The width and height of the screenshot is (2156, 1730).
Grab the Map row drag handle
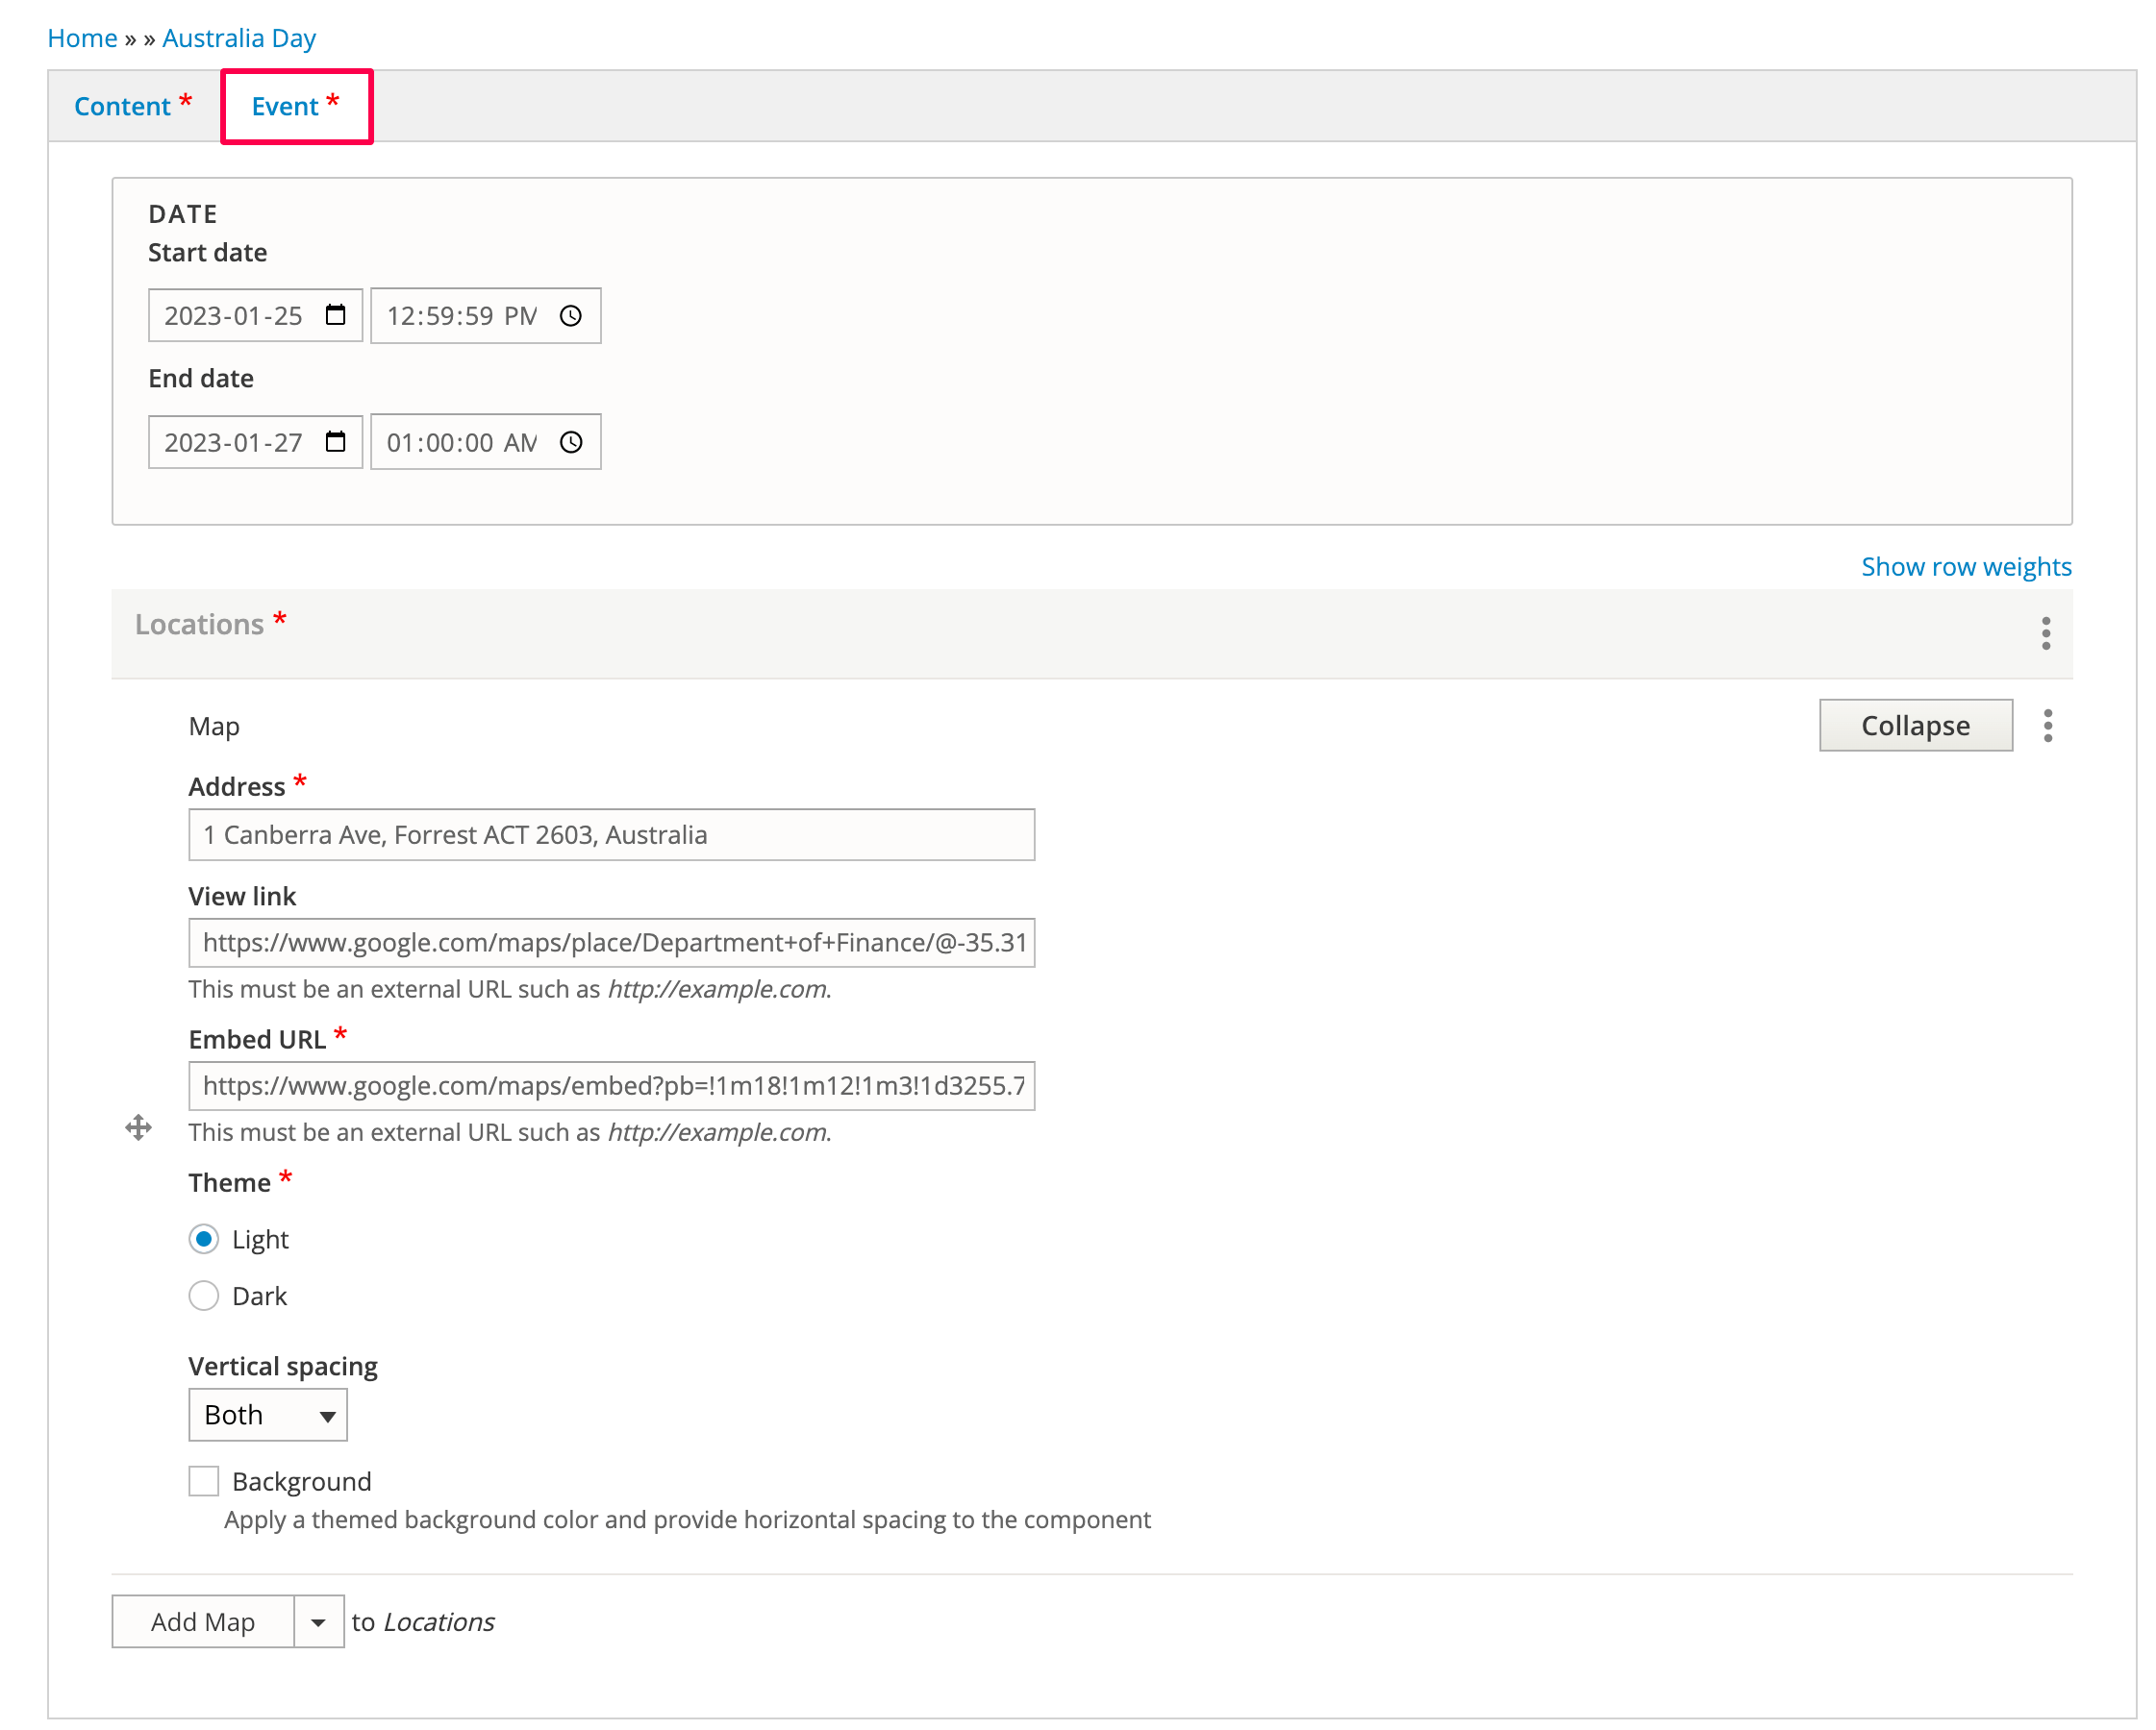pyautogui.click(x=139, y=1128)
